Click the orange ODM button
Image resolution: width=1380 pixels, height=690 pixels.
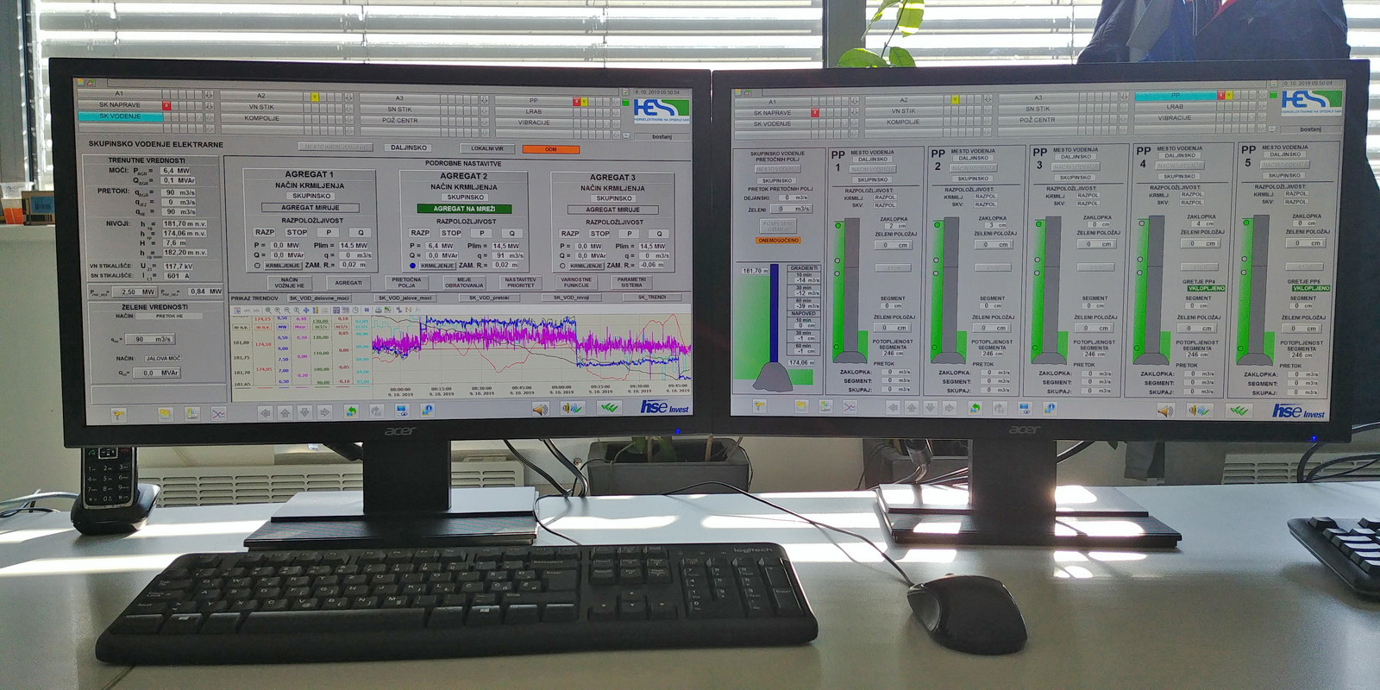pyautogui.click(x=551, y=149)
